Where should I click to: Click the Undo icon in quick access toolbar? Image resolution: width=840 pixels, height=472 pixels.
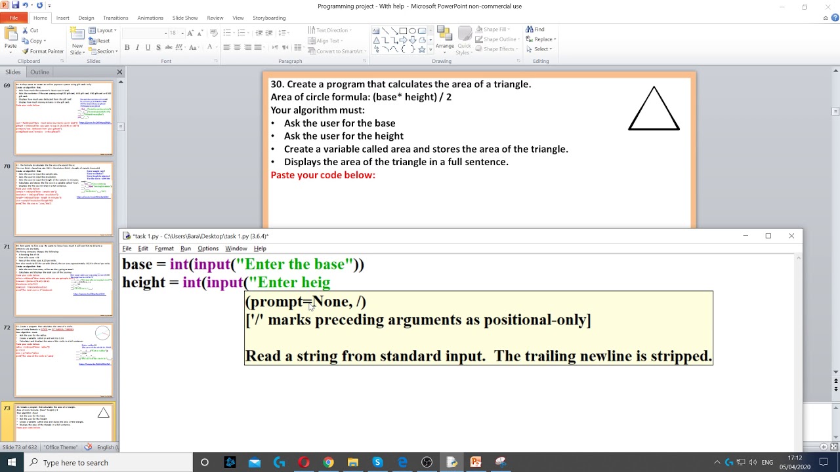point(26,5)
